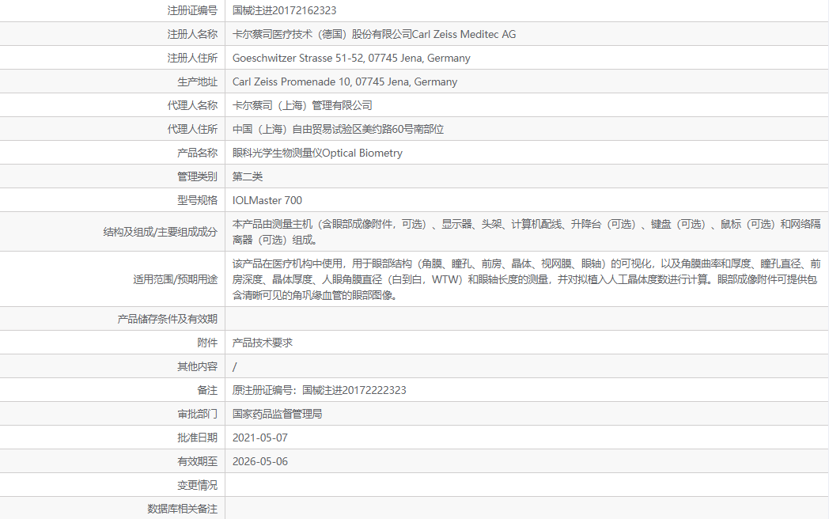Click the 变更情况 row label
Image resolution: width=829 pixels, height=519 pixels.
coord(197,485)
